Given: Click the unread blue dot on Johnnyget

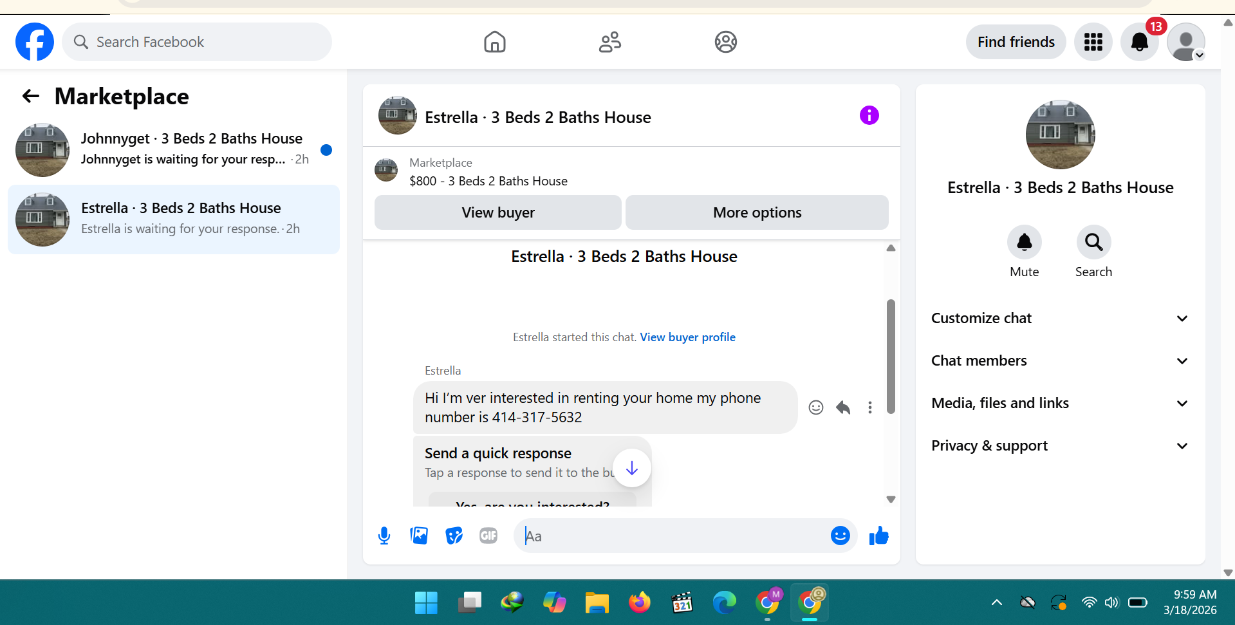Looking at the screenshot, I should tap(326, 150).
